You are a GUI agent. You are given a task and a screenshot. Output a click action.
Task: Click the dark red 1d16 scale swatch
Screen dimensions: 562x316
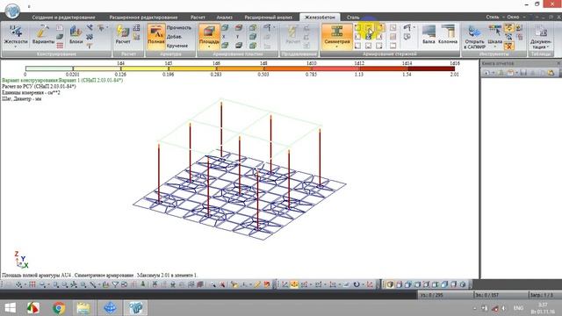[431, 68]
